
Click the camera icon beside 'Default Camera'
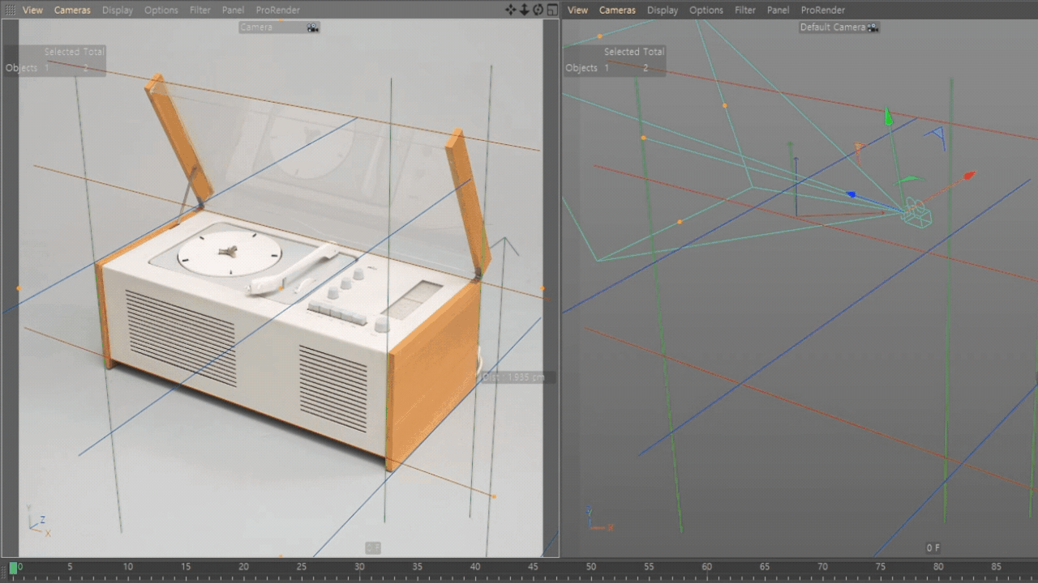pyautogui.click(x=873, y=28)
